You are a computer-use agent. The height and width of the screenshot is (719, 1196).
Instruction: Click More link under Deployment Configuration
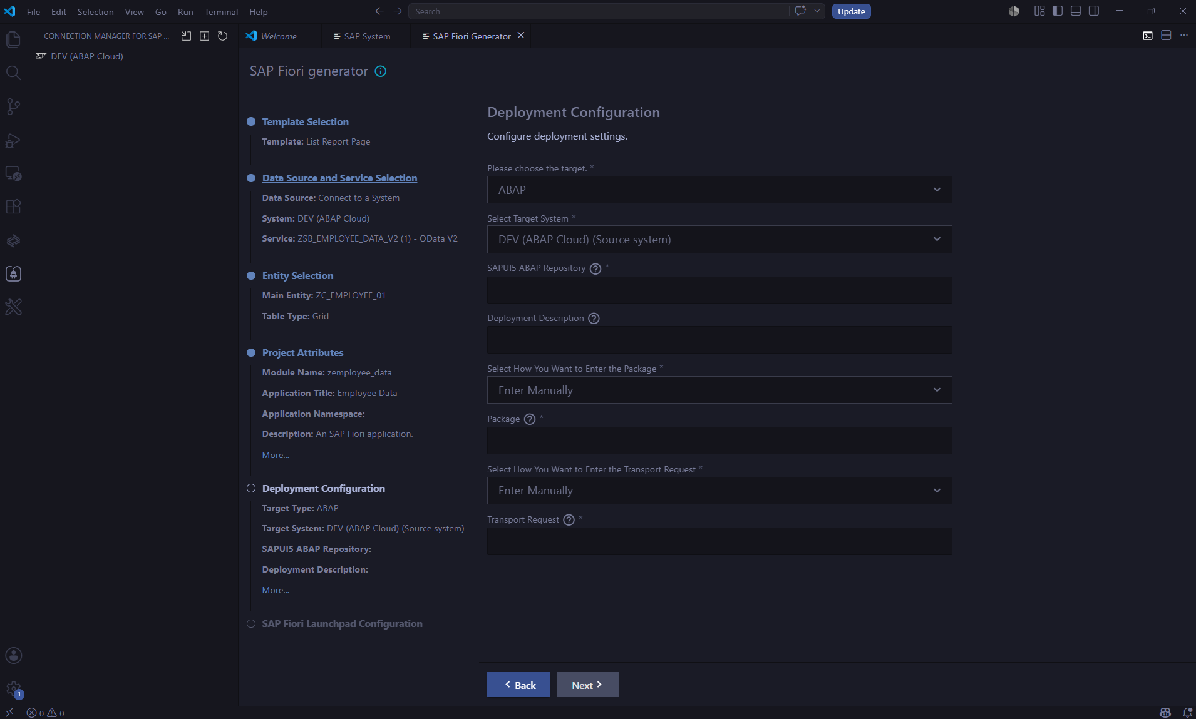(276, 590)
